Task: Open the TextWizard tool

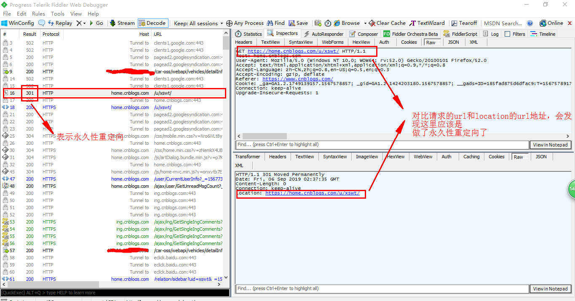Action: tap(427, 23)
